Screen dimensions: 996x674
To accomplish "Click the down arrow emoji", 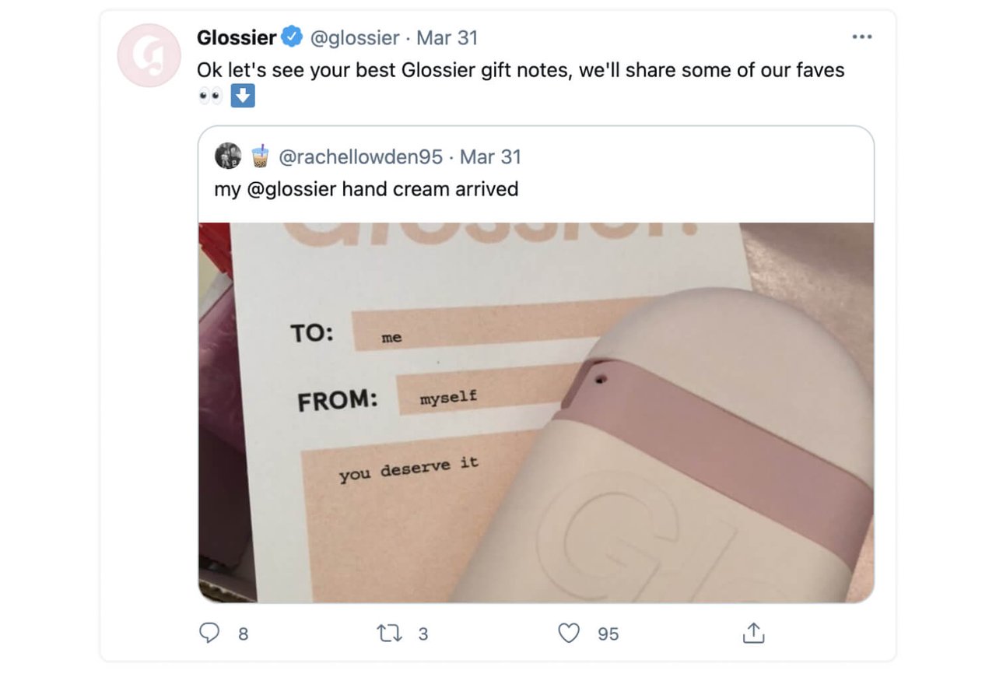I will (244, 96).
